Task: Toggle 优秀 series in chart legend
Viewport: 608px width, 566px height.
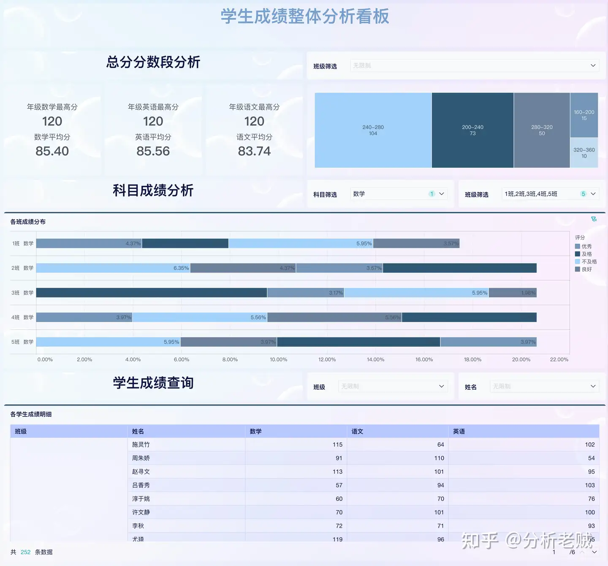Action: [x=584, y=246]
